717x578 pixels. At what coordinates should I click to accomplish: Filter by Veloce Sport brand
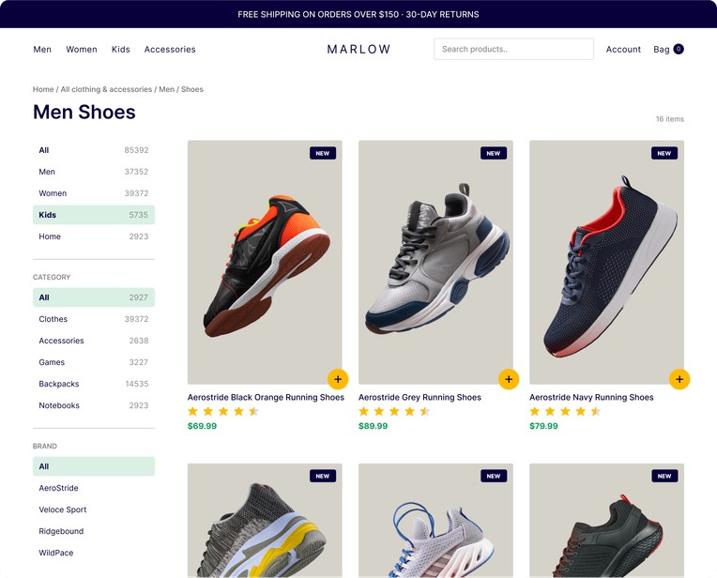click(x=94, y=510)
